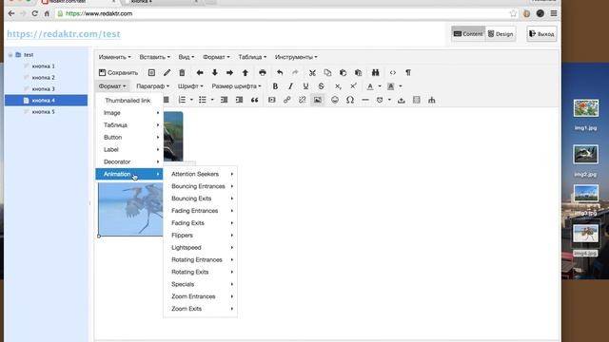Toggle italic formatting
The width and height of the screenshot is (609, 342).
pyautogui.click(x=290, y=86)
